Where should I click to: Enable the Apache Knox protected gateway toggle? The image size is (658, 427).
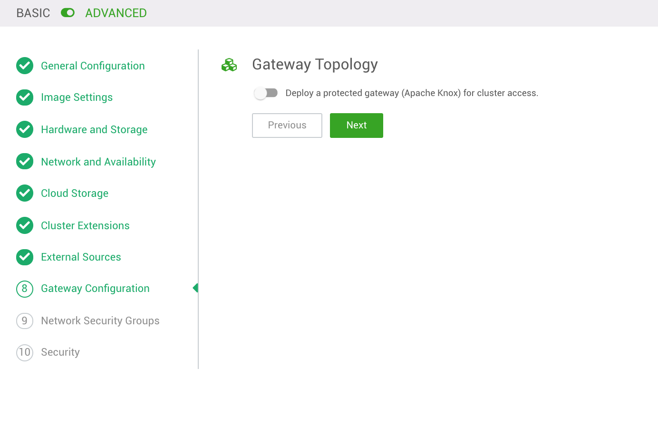[x=266, y=93]
